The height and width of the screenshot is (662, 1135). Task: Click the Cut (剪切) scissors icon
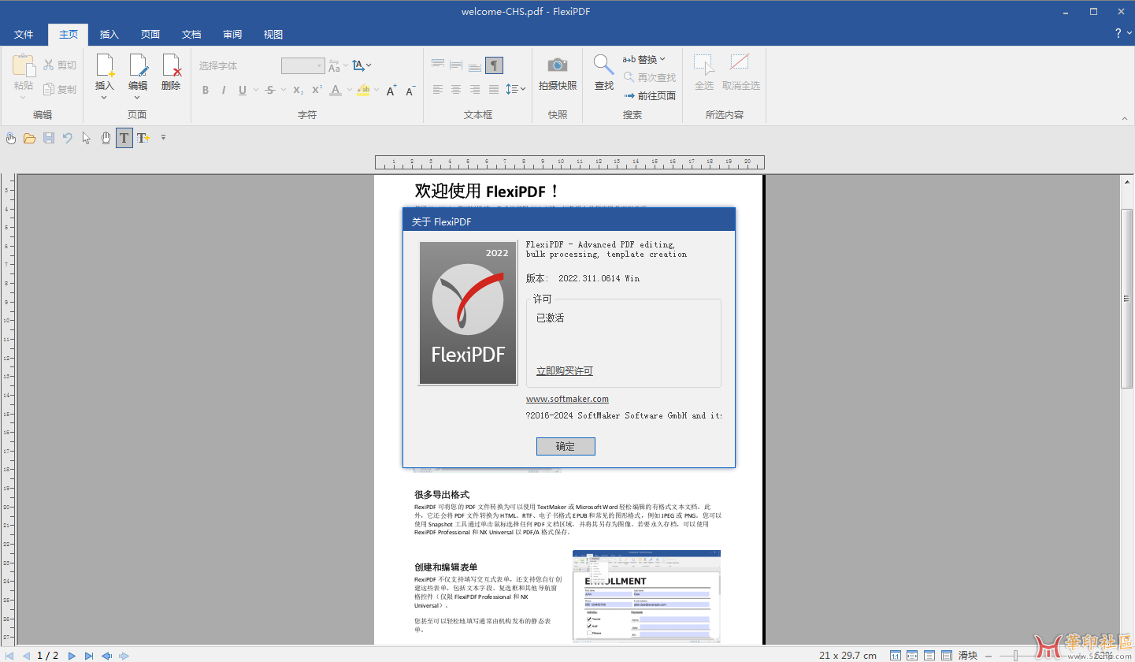click(x=50, y=65)
